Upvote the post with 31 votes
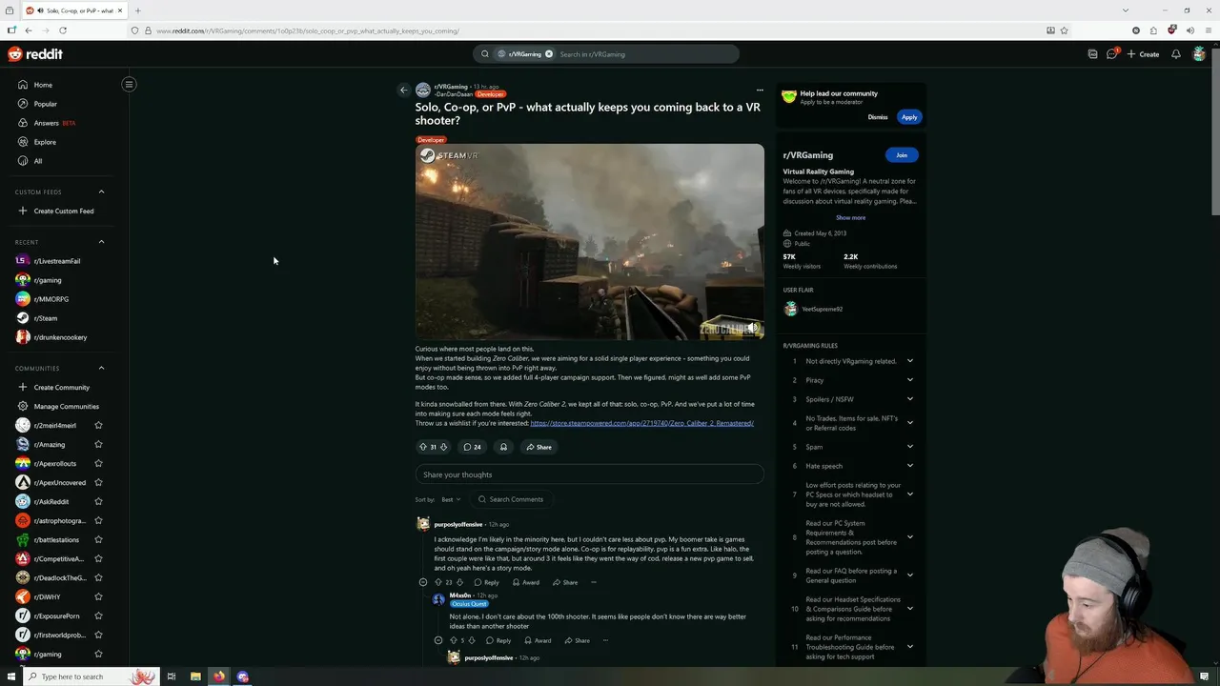Screen dimensions: 1220x686 423,447
